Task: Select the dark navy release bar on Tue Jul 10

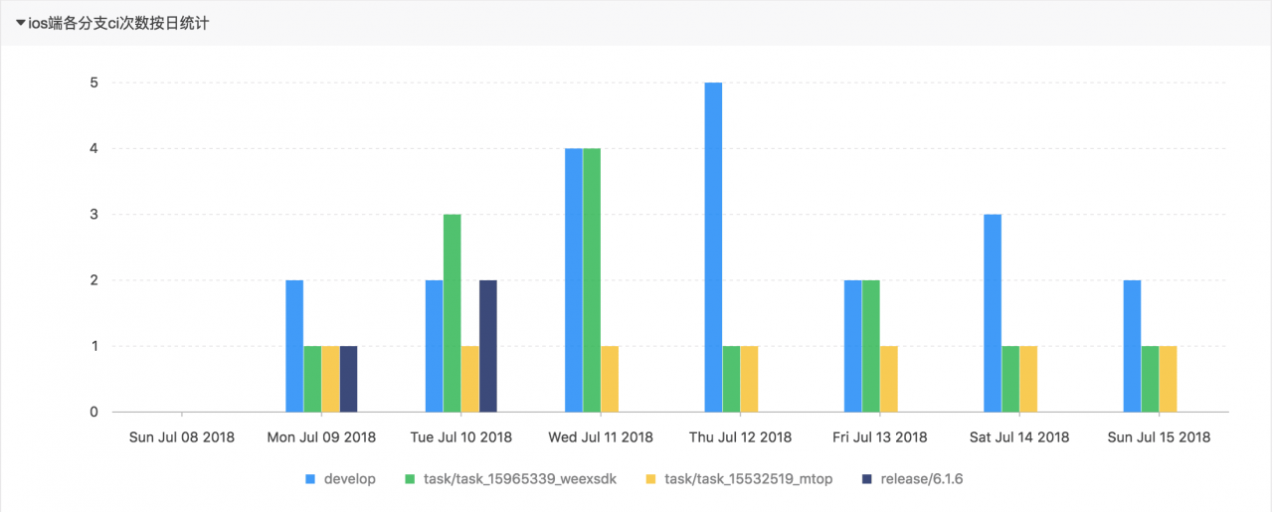Action: pyautogui.click(x=487, y=346)
